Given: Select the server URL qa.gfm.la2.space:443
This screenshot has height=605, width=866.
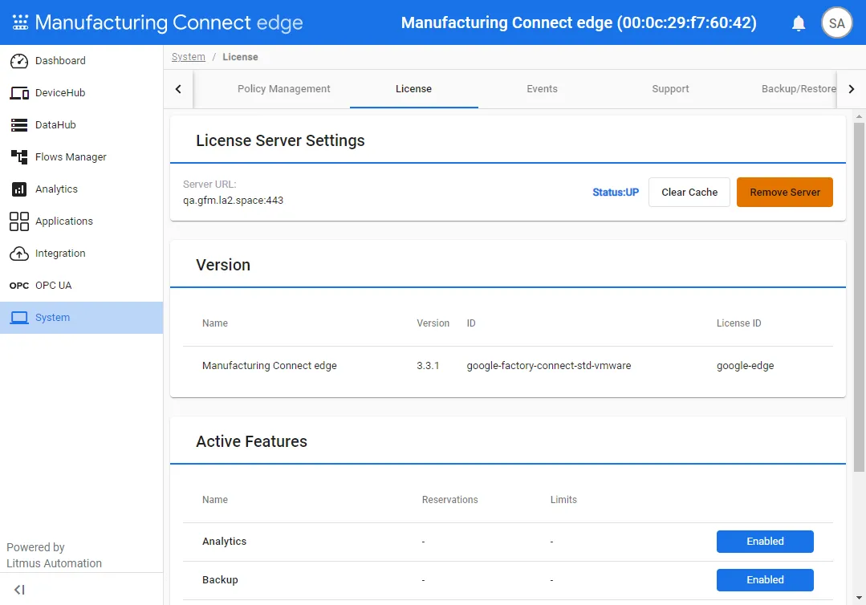Looking at the screenshot, I should pyautogui.click(x=233, y=201).
